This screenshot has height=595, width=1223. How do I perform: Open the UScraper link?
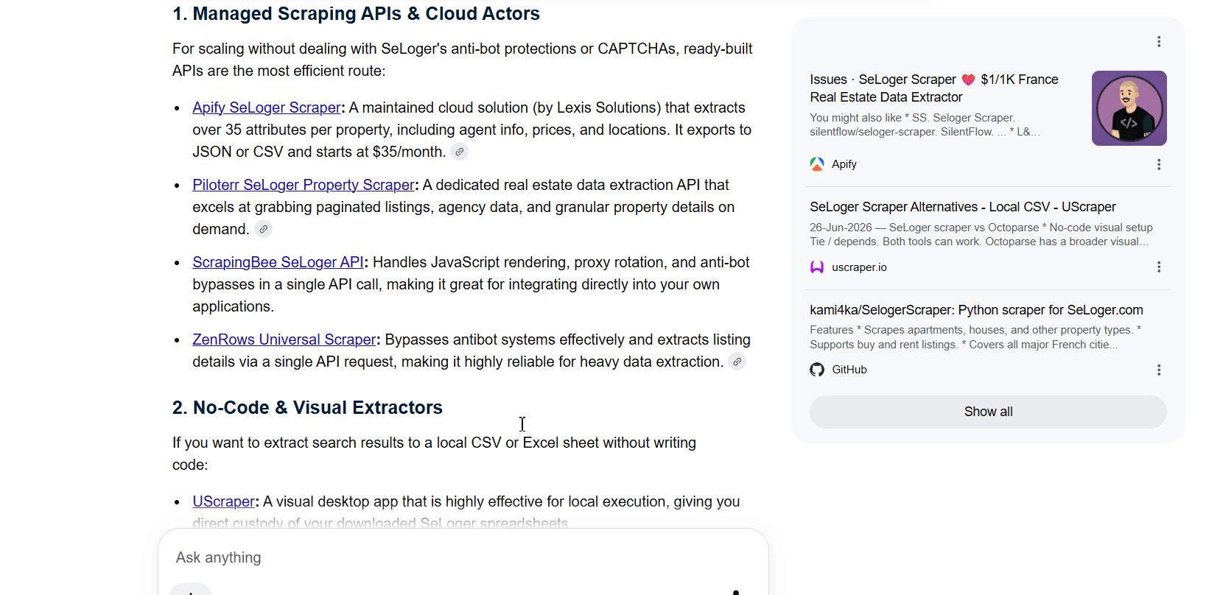tap(223, 501)
